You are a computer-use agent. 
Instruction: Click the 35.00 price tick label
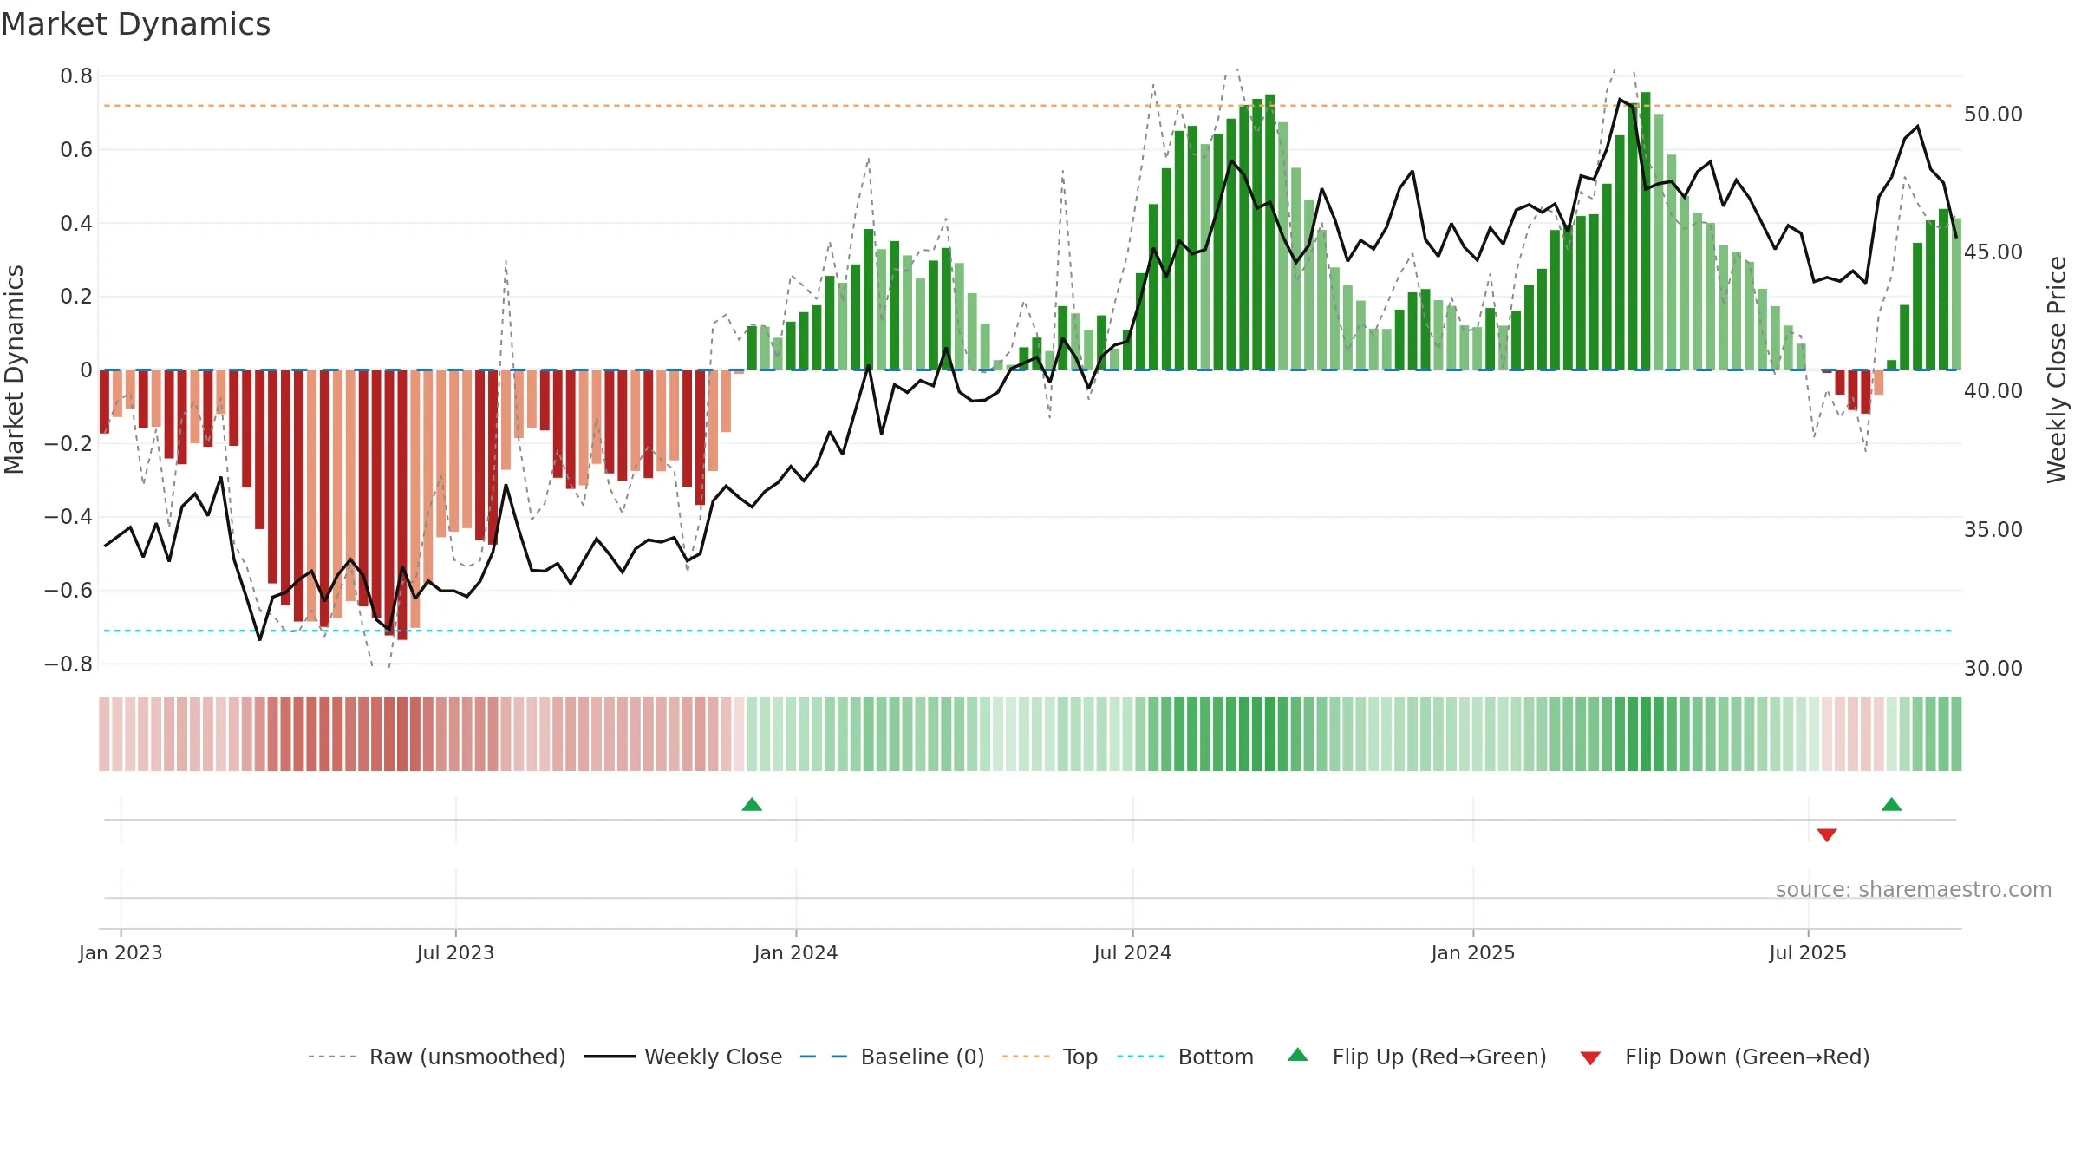click(1993, 530)
